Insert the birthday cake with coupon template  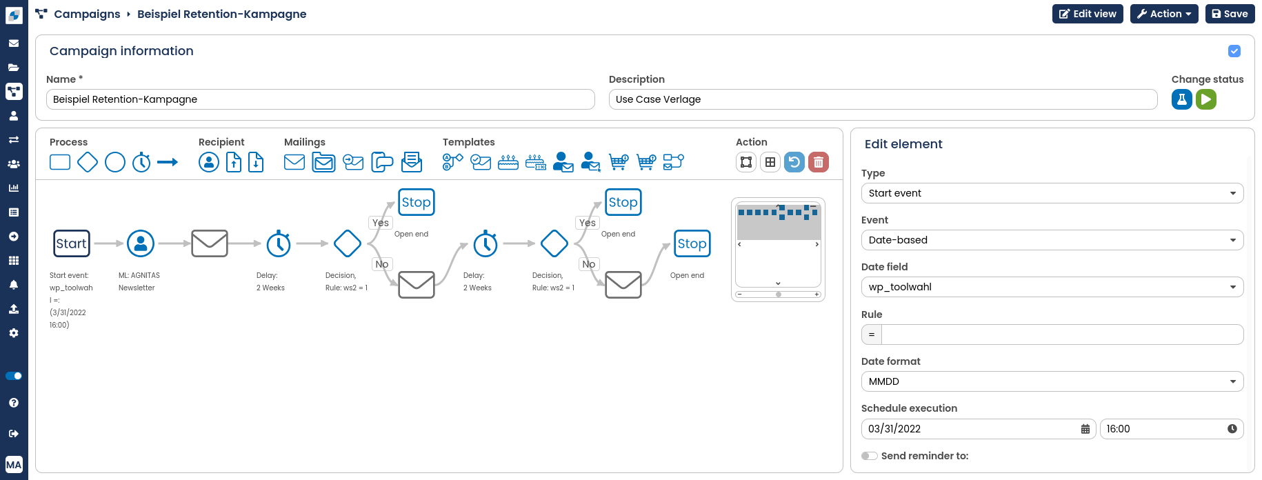pyautogui.click(x=536, y=162)
